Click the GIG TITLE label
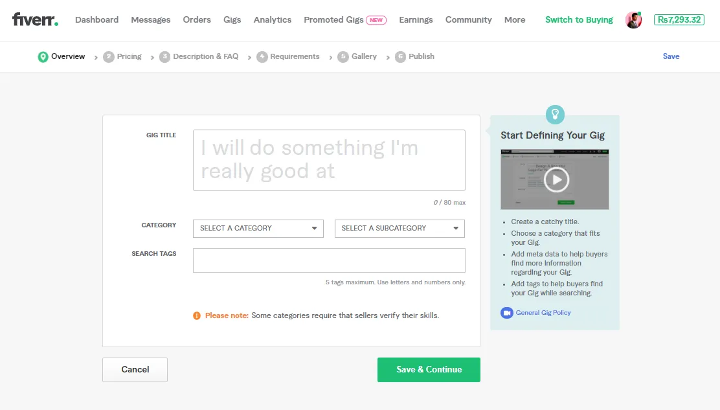The width and height of the screenshot is (720, 410). pos(161,135)
